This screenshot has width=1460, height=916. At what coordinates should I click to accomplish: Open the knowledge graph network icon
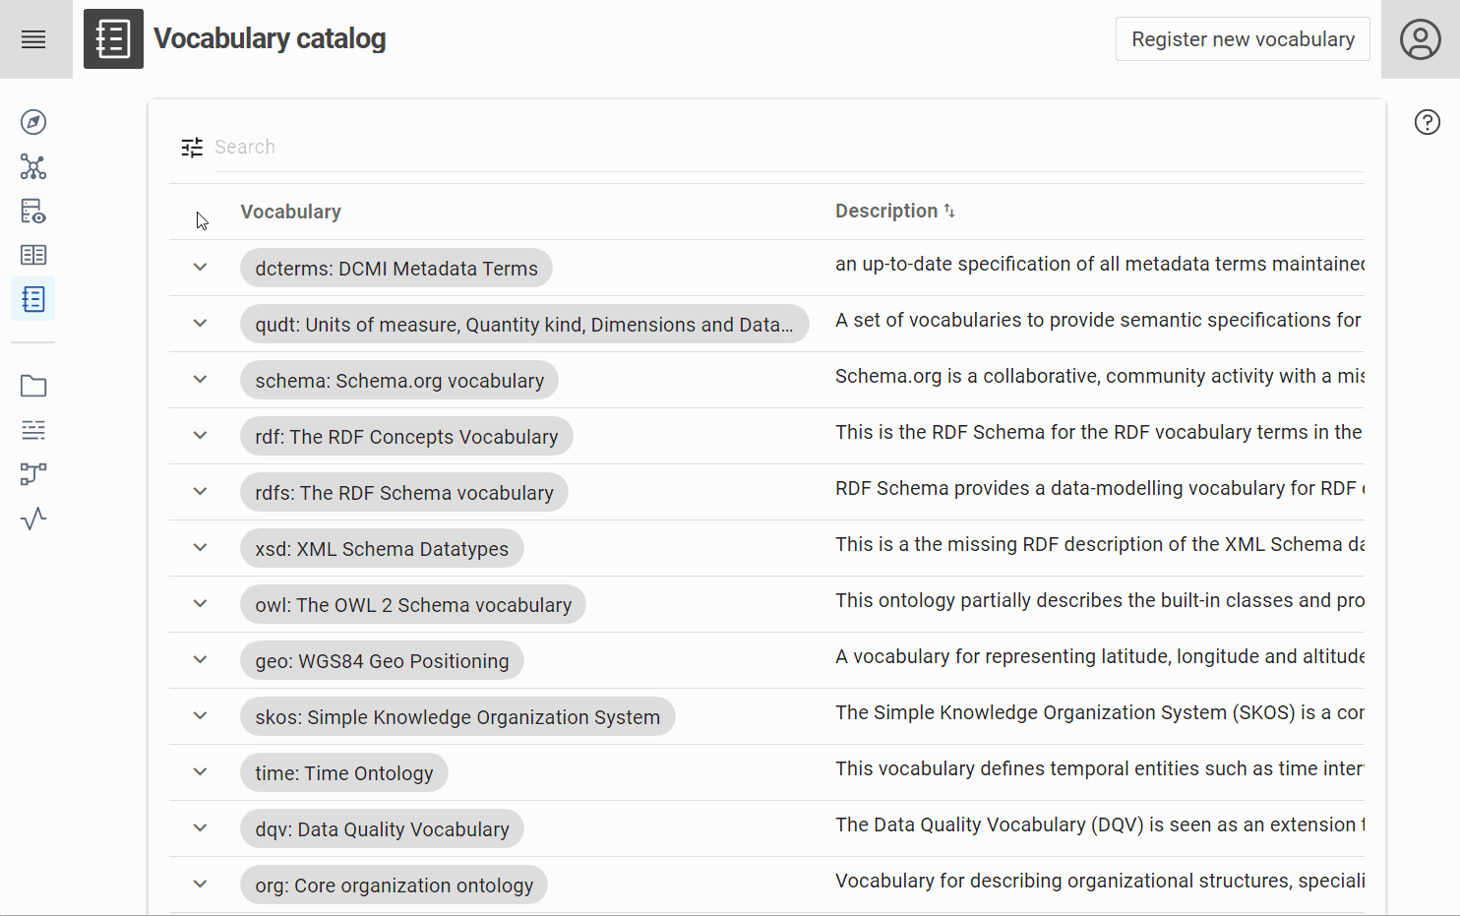(x=33, y=167)
